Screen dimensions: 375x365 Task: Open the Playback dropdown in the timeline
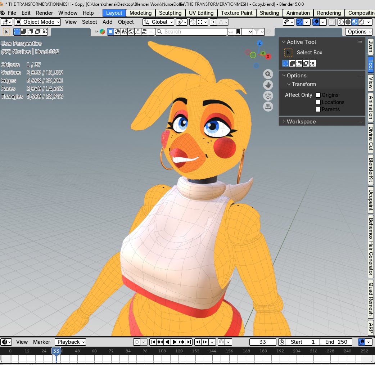[x=70, y=342]
